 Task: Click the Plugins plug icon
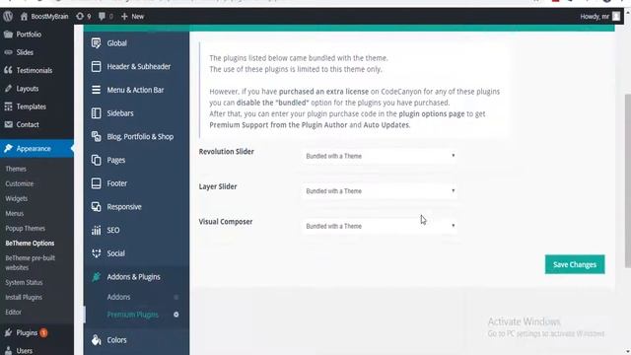(x=8, y=332)
